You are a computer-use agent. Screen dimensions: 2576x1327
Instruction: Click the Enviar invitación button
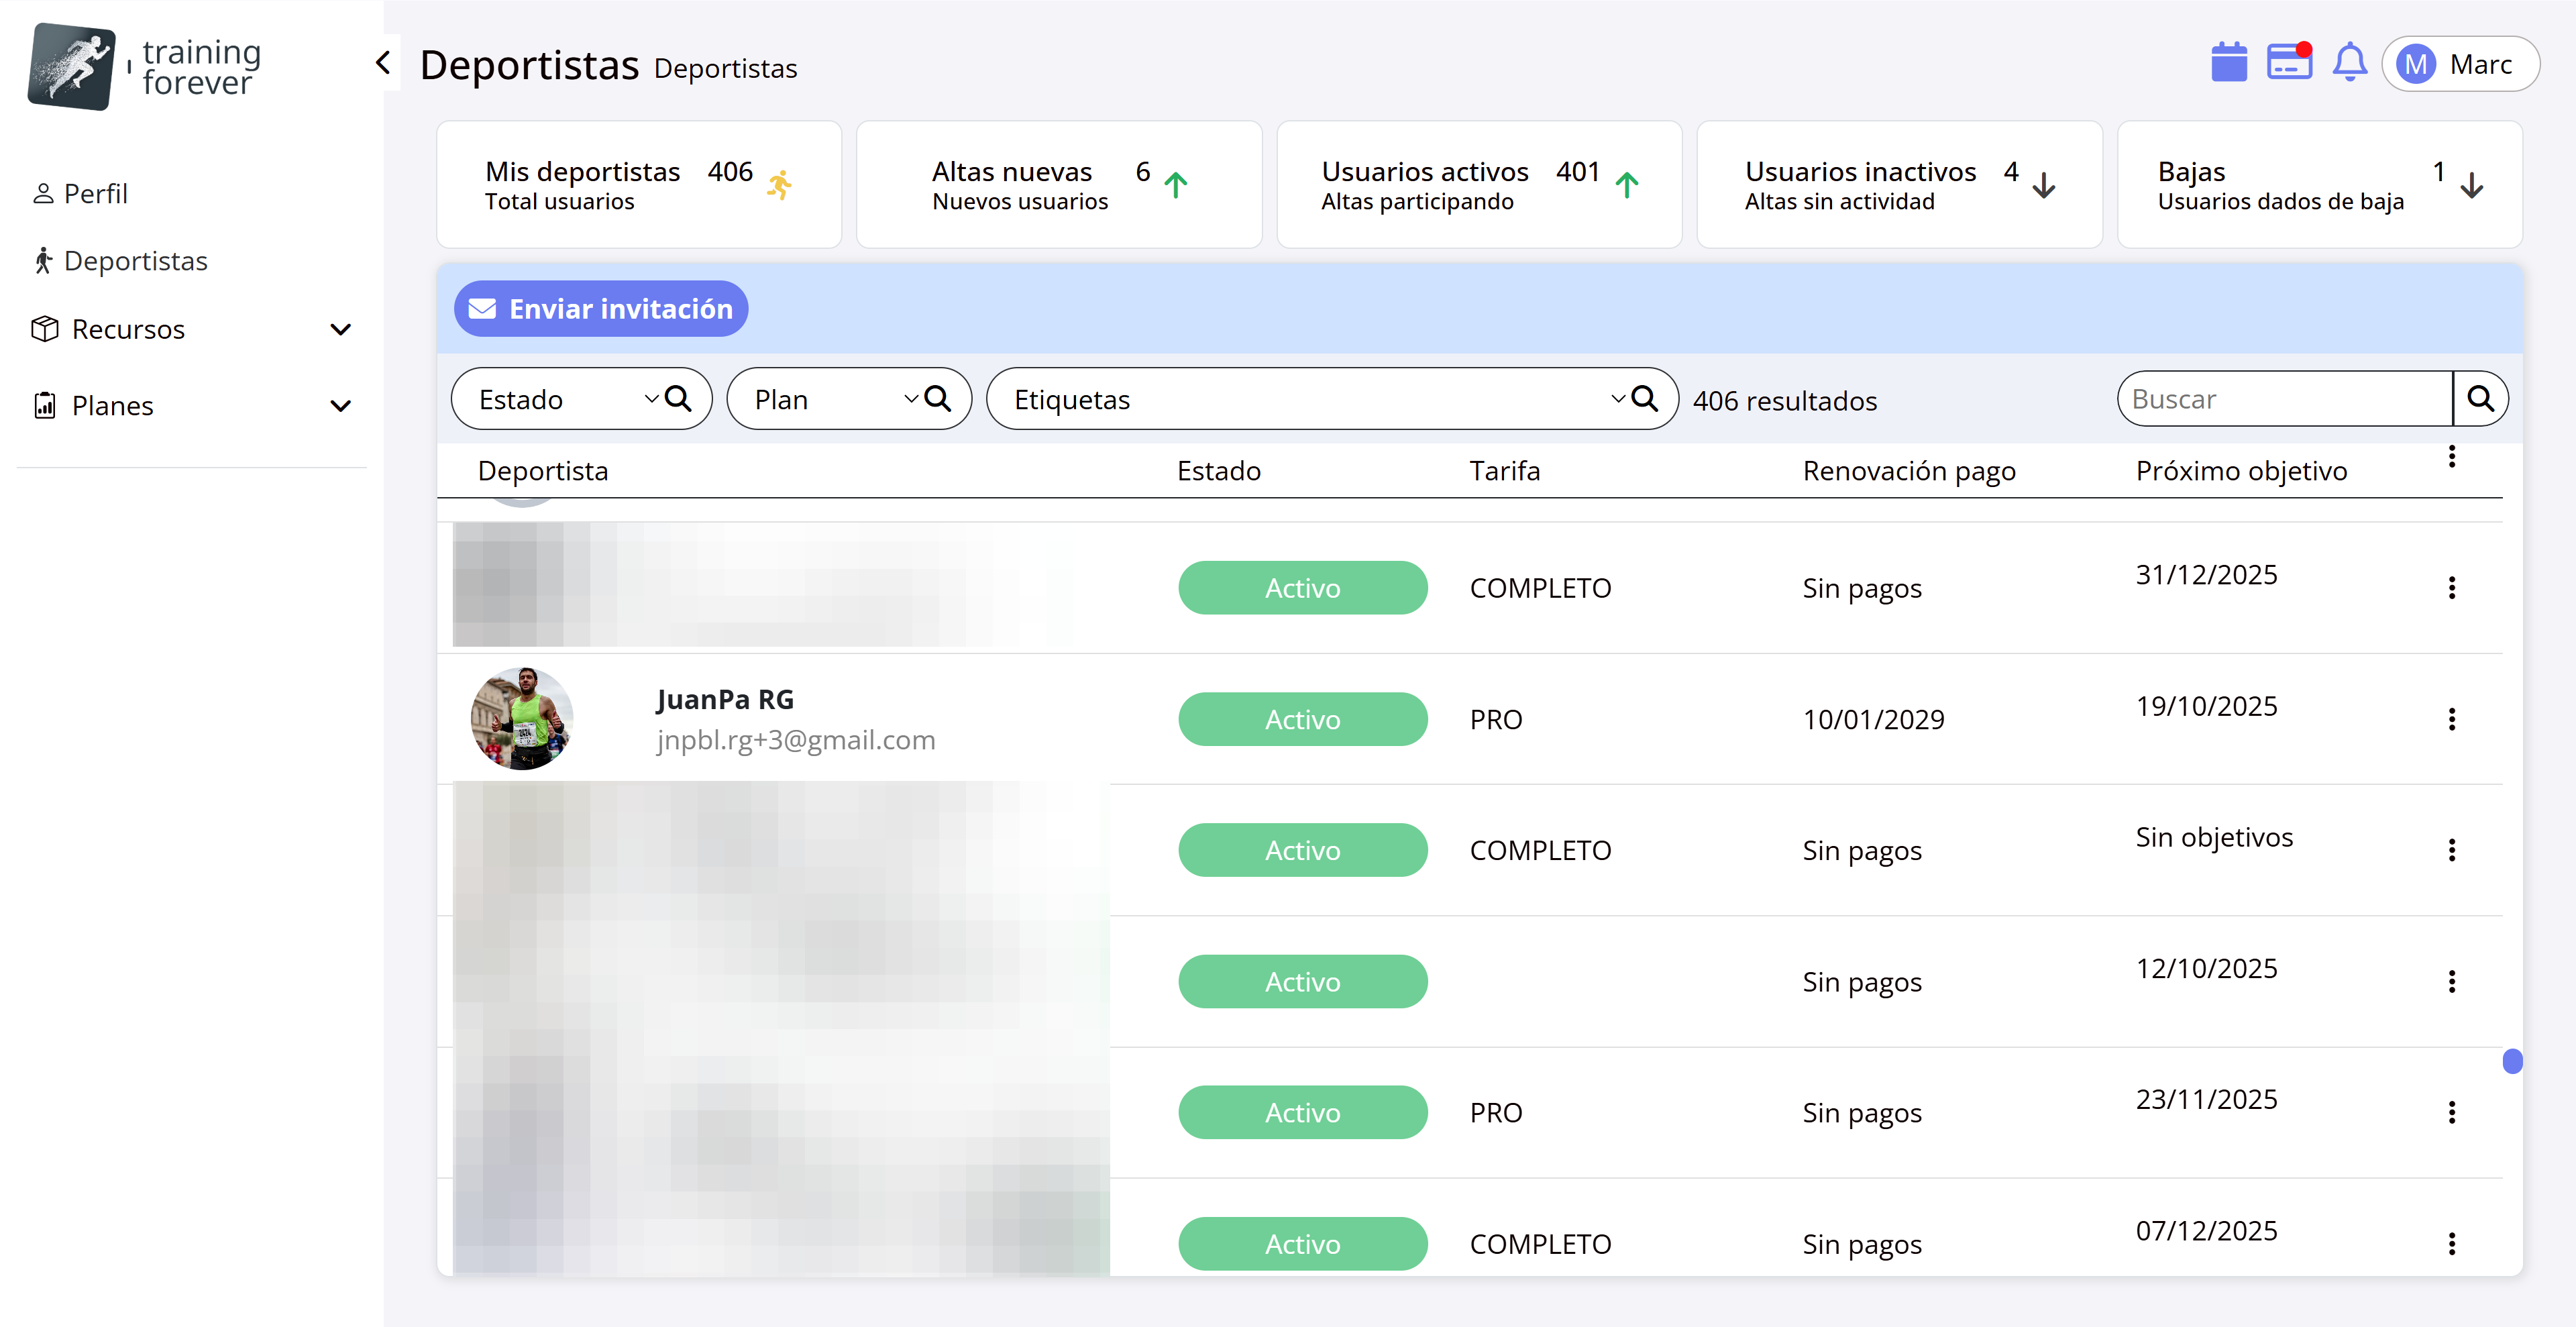pyautogui.click(x=601, y=309)
